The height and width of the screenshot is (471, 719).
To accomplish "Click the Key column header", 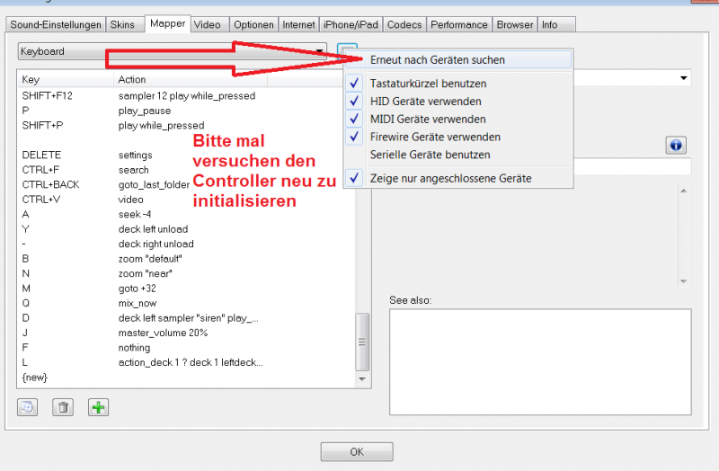I will 66,79.
